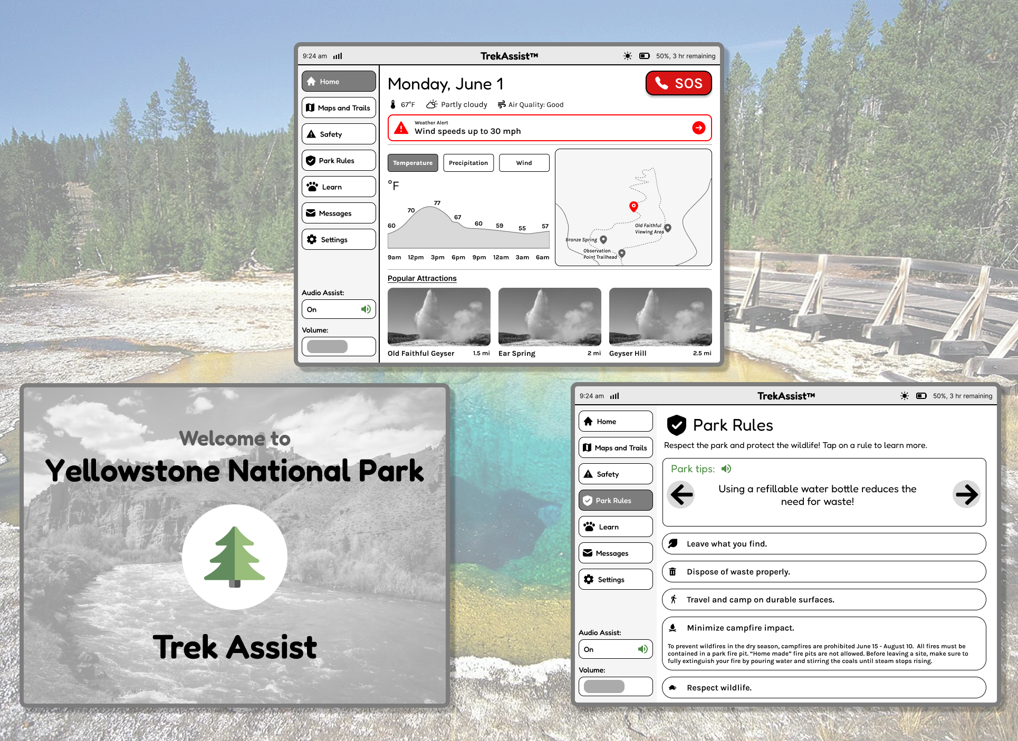Viewport: 1018px width, 741px height.
Task: Select the Wind forecast tab
Action: (524, 163)
